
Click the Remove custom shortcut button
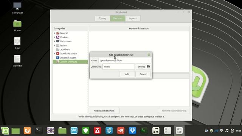click(174, 111)
